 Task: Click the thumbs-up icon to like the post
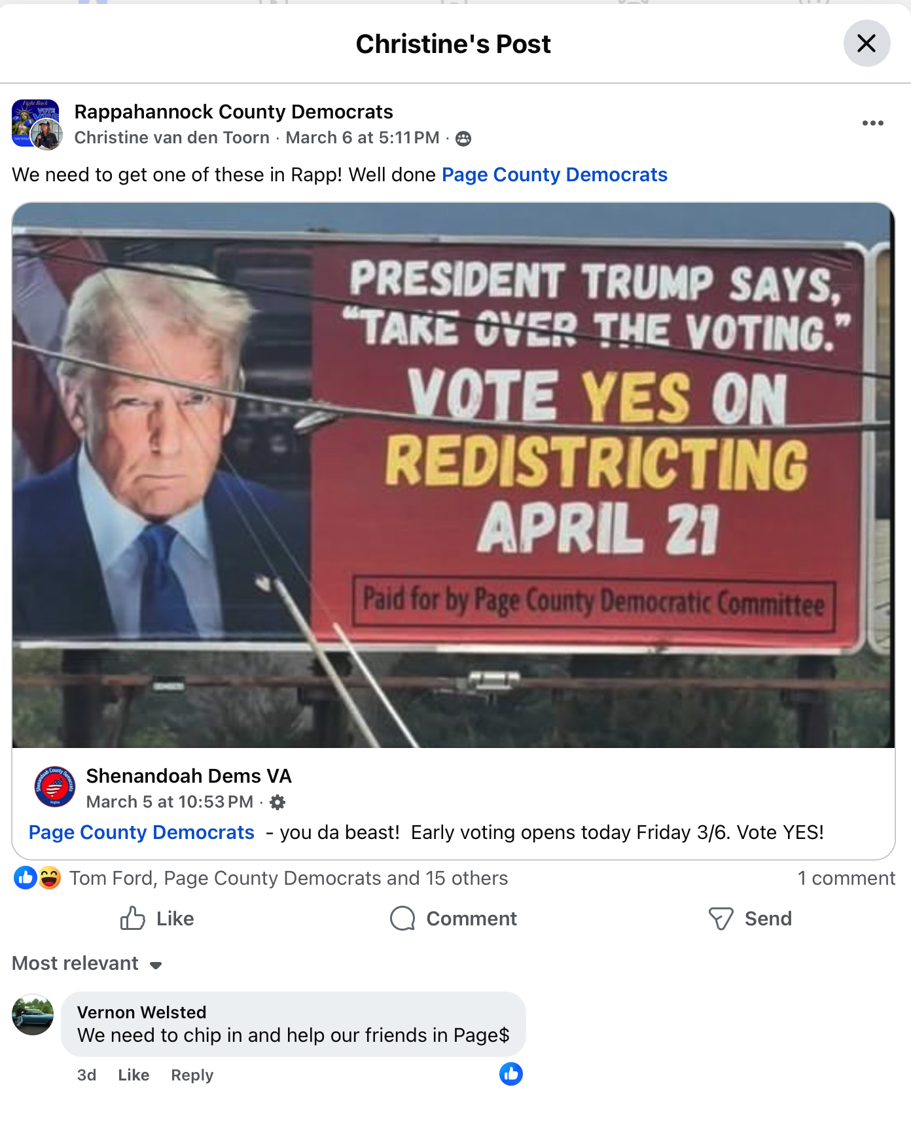[x=133, y=918]
